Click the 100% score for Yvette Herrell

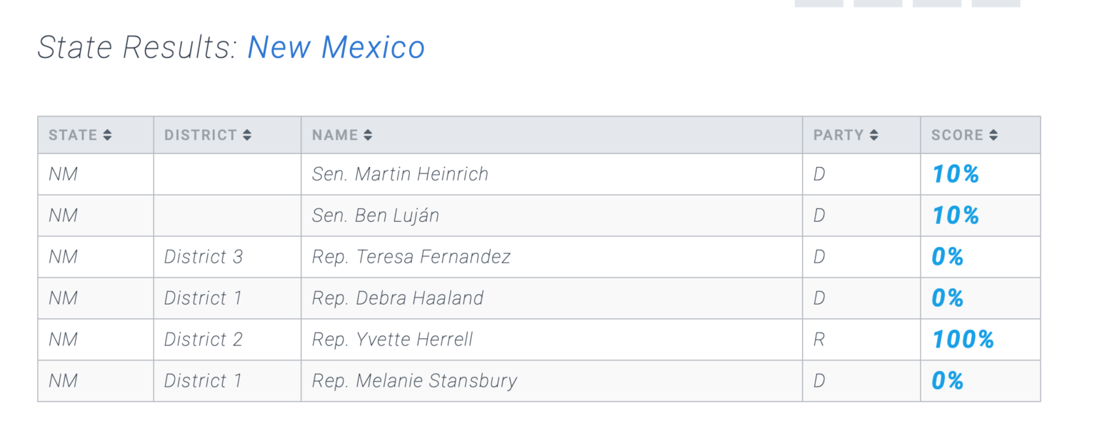963,340
